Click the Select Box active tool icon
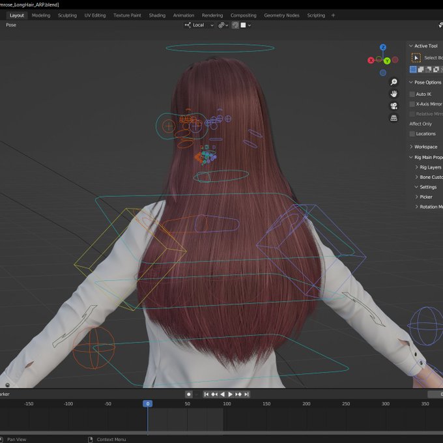 click(x=416, y=58)
